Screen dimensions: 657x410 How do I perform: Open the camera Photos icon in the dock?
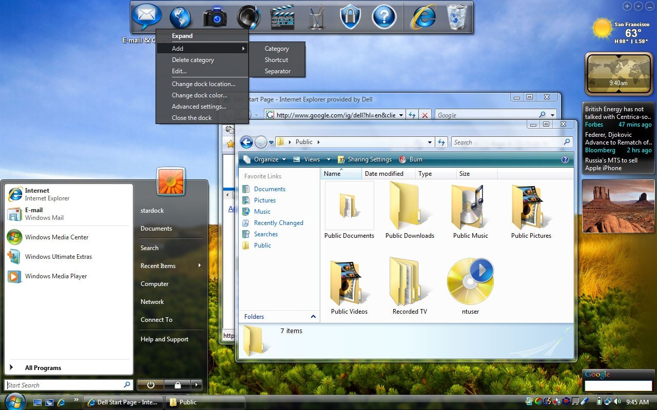click(x=214, y=16)
